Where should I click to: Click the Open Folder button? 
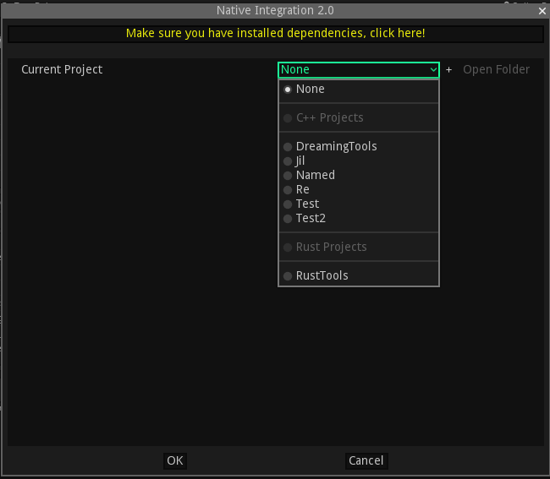(x=496, y=69)
